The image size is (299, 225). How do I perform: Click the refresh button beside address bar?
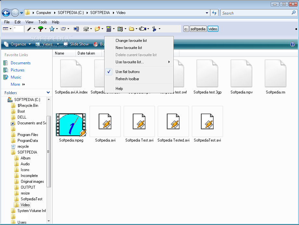pyautogui.click(x=214, y=13)
